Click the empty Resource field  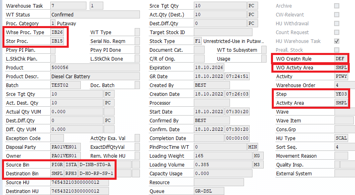[219, 182]
